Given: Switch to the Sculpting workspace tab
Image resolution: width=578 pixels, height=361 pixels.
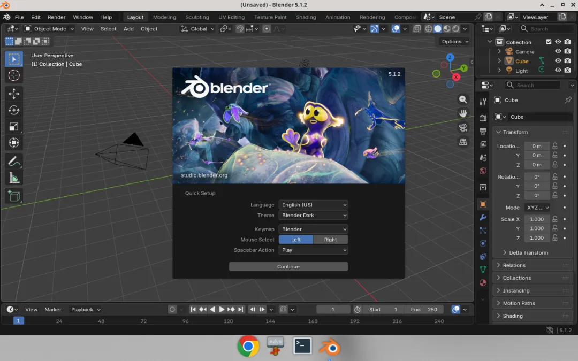Looking at the screenshot, I should pos(197,17).
